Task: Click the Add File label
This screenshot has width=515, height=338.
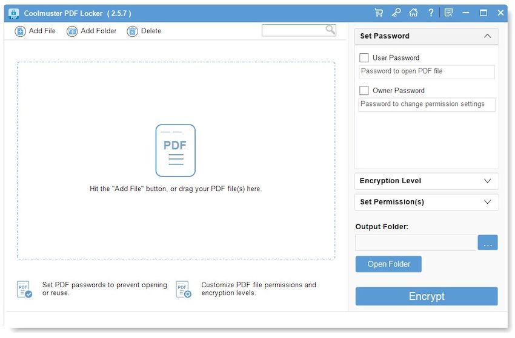Action: (42, 31)
